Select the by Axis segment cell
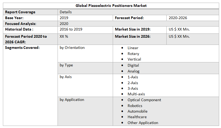The image size is (221, 128). pos(66,77)
